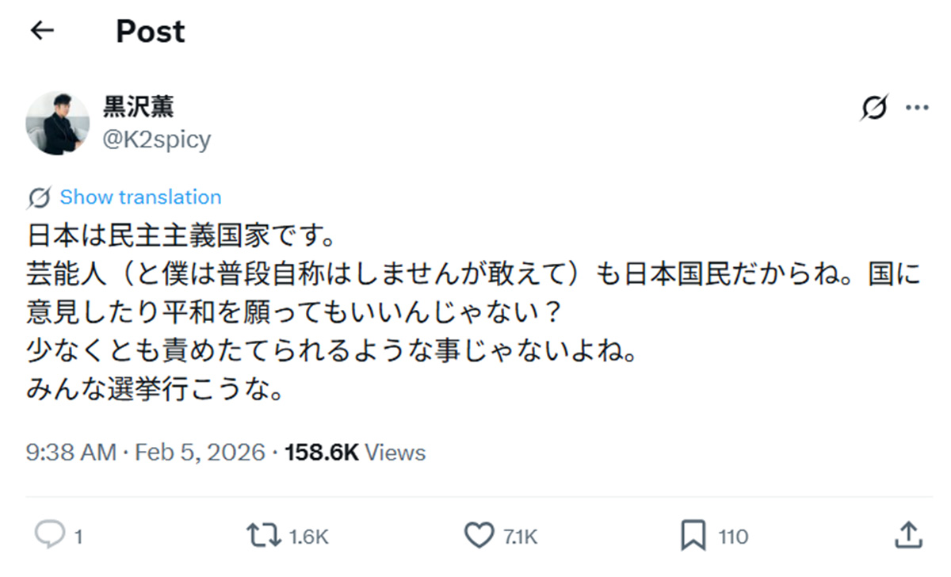Open the 黒沢薫 profile picture

pos(57,123)
